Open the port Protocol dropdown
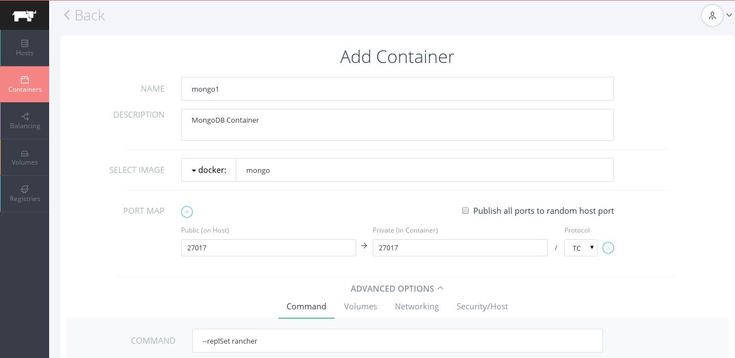This screenshot has height=358, width=735. click(x=580, y=248)
